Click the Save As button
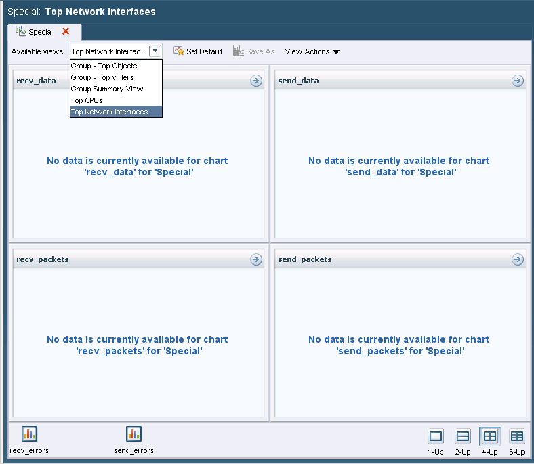The image size is (534, 464). (x=253, y=51)
